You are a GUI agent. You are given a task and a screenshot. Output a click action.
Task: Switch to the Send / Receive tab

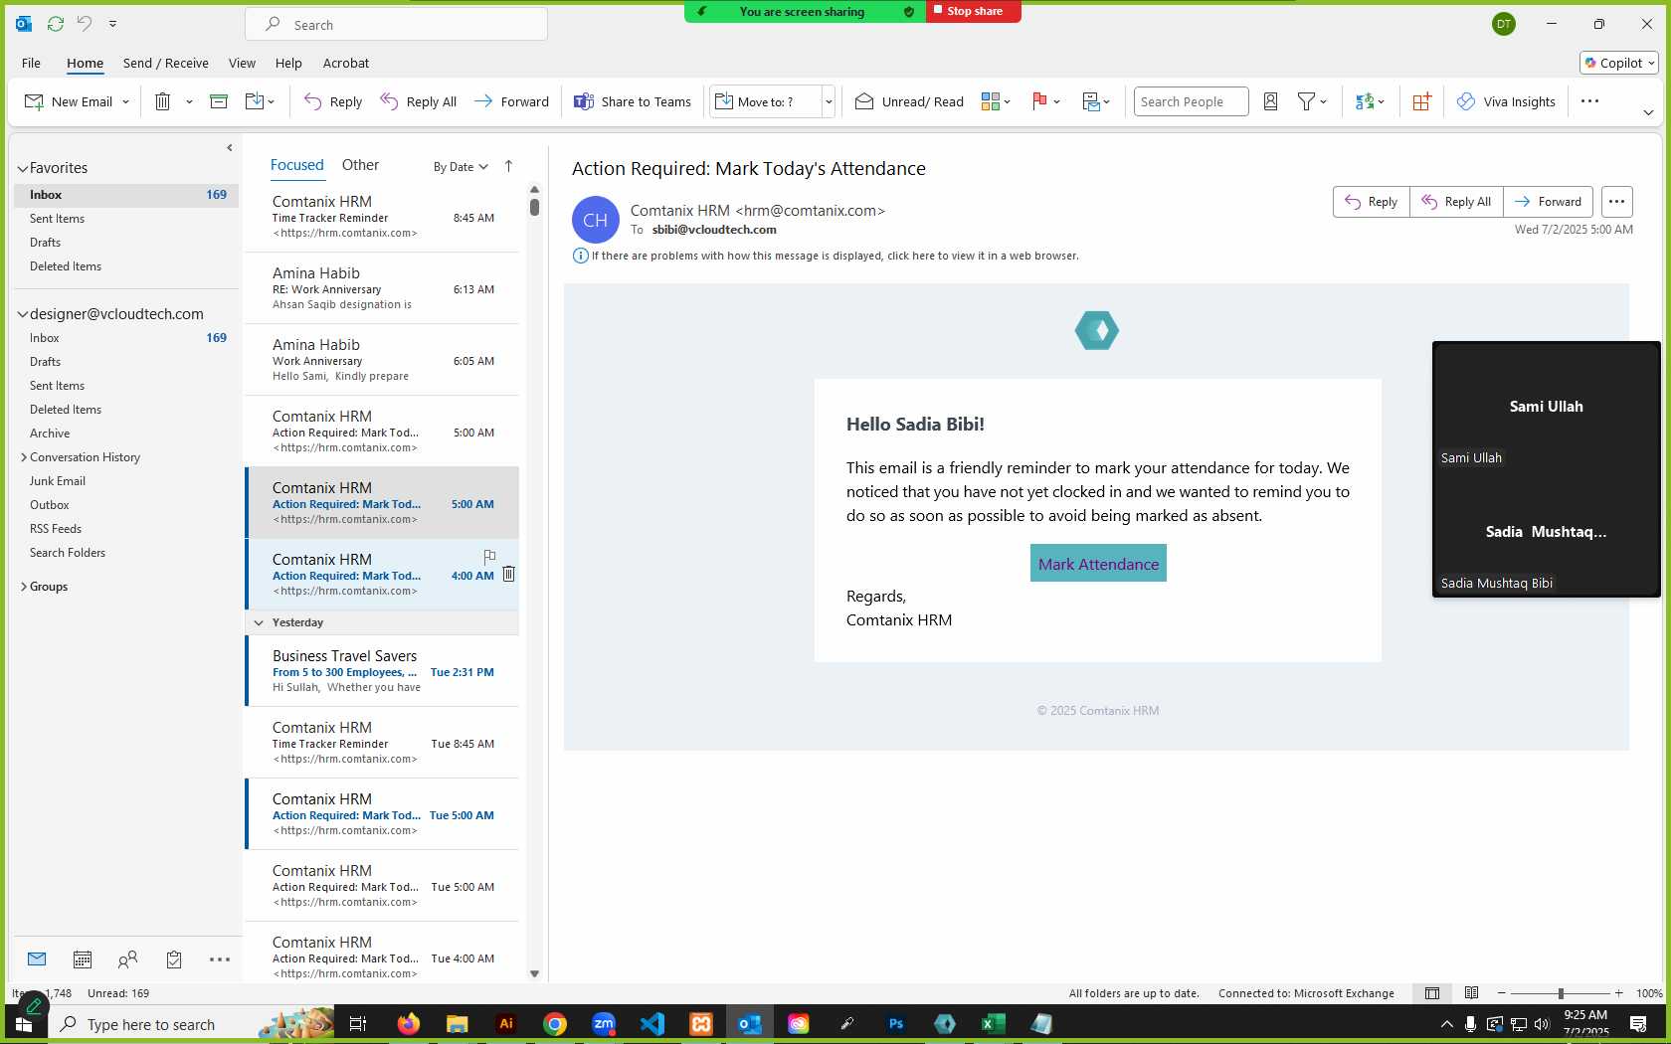(166, 63)
